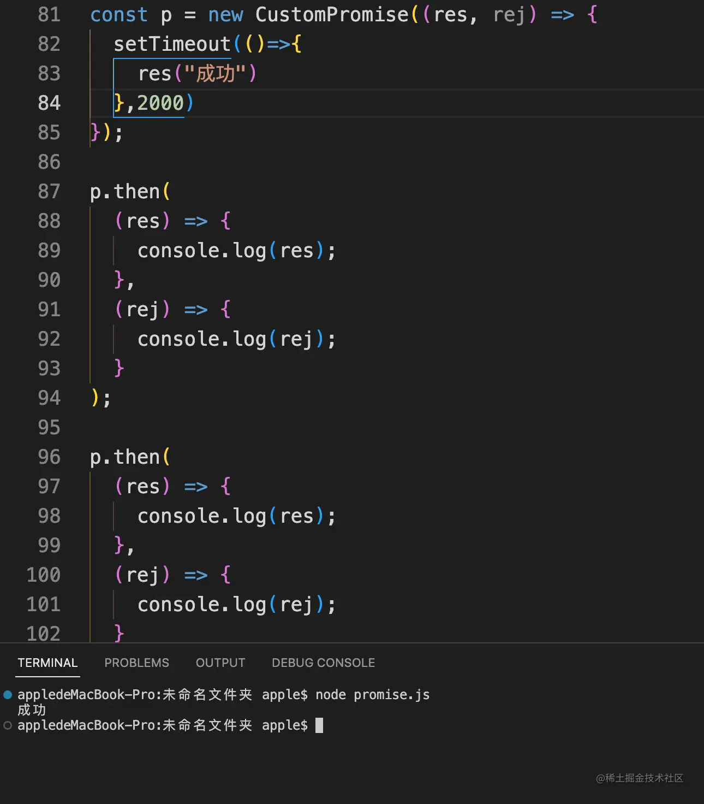Click the (rej) parameter on line 100
Screen dimensions: 704x804
142,575
